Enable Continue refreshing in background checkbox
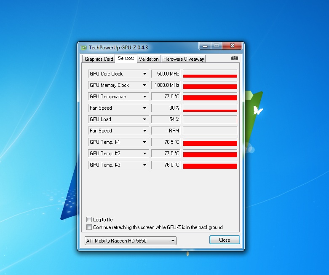The image size is (329, 275). [89, 227]
